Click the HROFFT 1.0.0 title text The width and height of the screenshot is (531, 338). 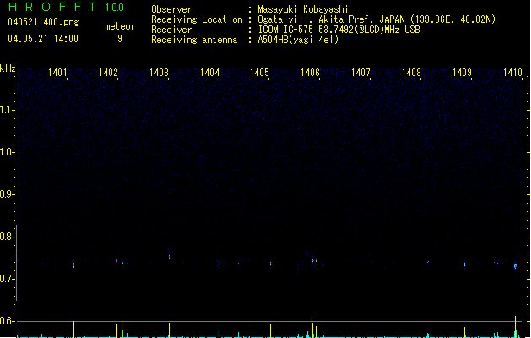(66, 7)
